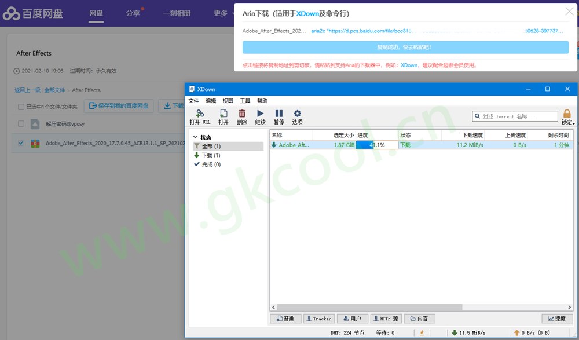
Task: Close the Aria download popup
Action: [569, 12]
